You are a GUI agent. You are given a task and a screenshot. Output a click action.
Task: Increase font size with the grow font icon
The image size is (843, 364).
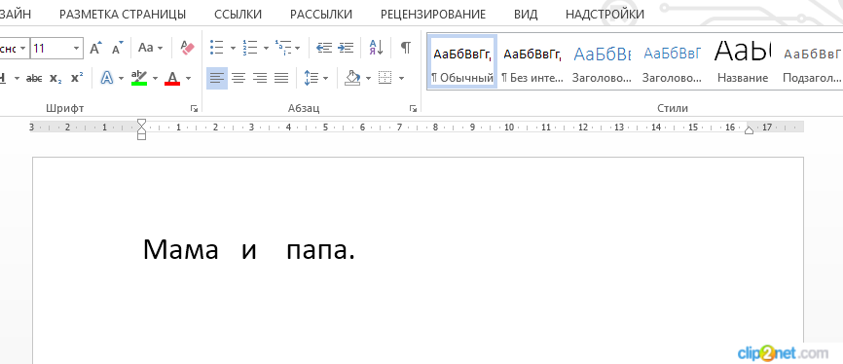(x=95, y=48)
